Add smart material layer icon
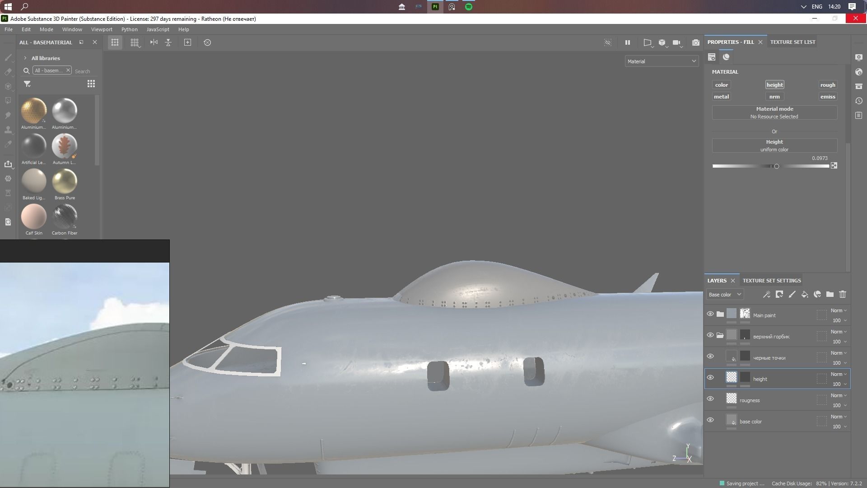The height and width of the screenshot is (488, 867). pos(817,295)
